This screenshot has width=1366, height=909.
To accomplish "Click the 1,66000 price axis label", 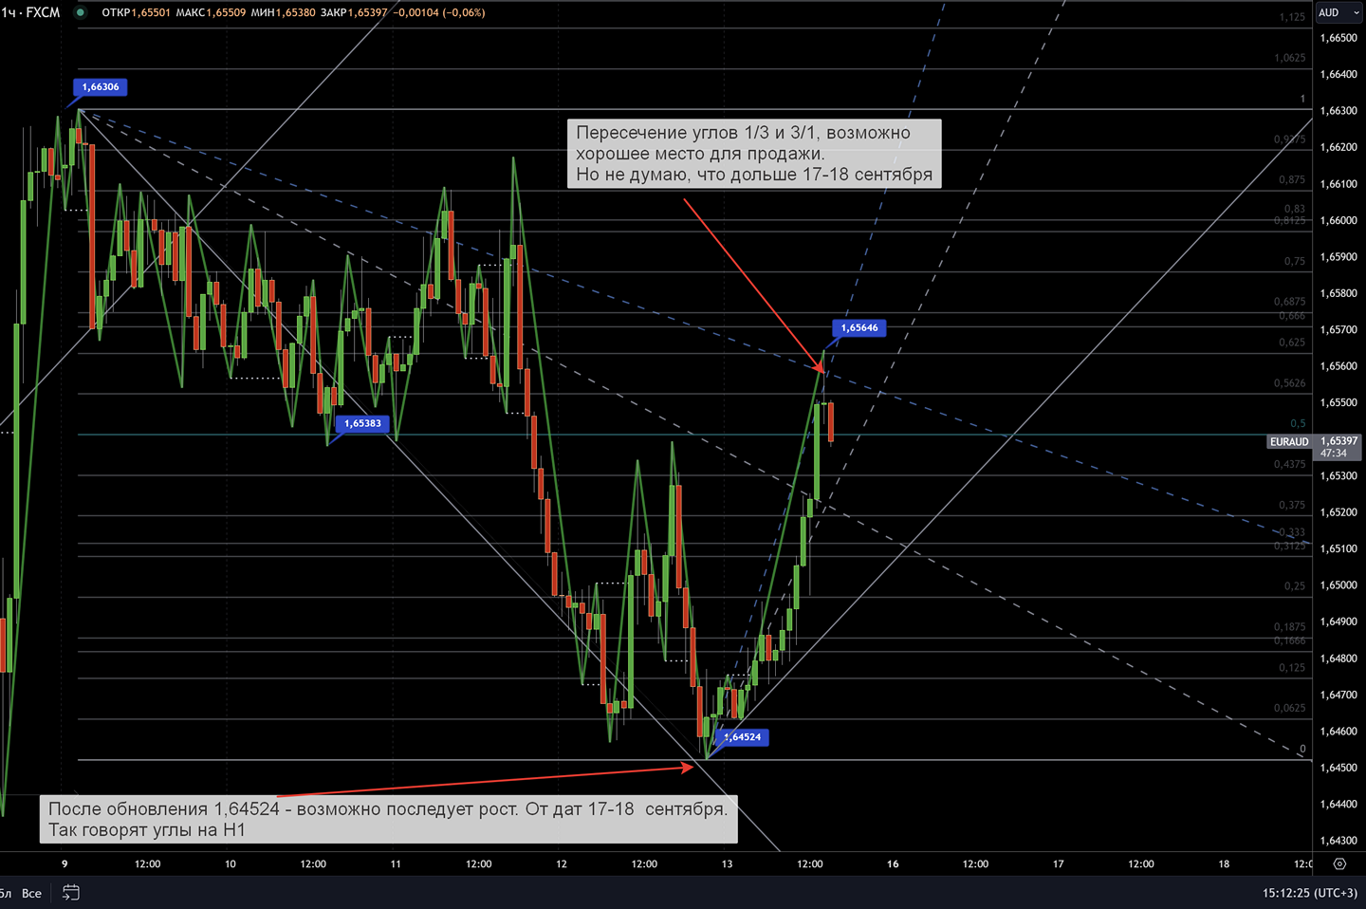I will (1338, 220).
